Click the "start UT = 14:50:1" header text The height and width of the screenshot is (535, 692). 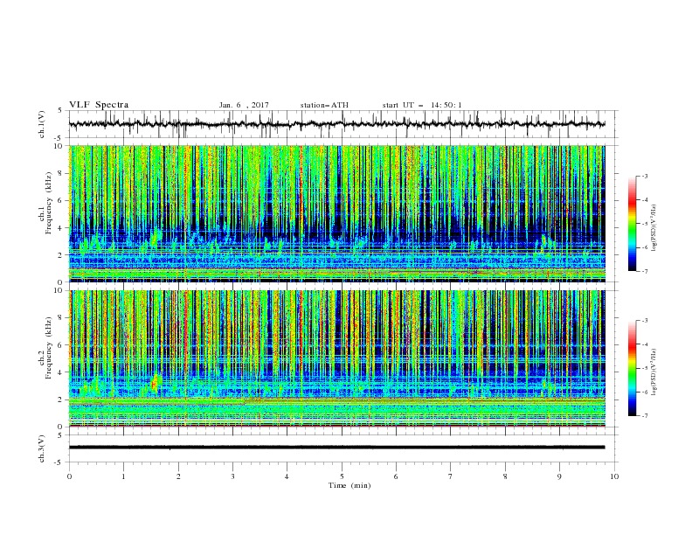[x=422, y=105]
